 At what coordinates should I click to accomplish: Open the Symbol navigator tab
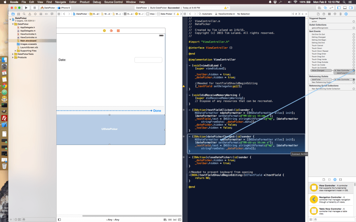[x=19, y=14]
